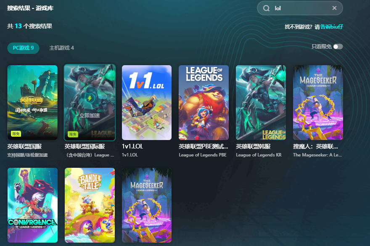This screenshot has height=246, width=370.
Task: Click the subtitle League of Legends PBE
Action: (203, 155)
